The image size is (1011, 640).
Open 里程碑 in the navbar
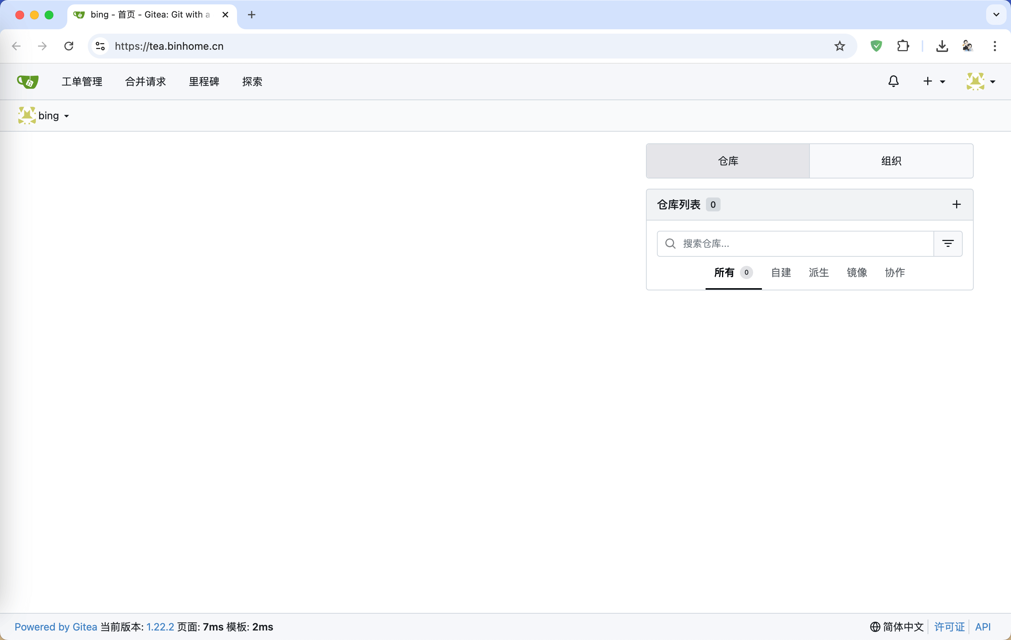(204, 82)
